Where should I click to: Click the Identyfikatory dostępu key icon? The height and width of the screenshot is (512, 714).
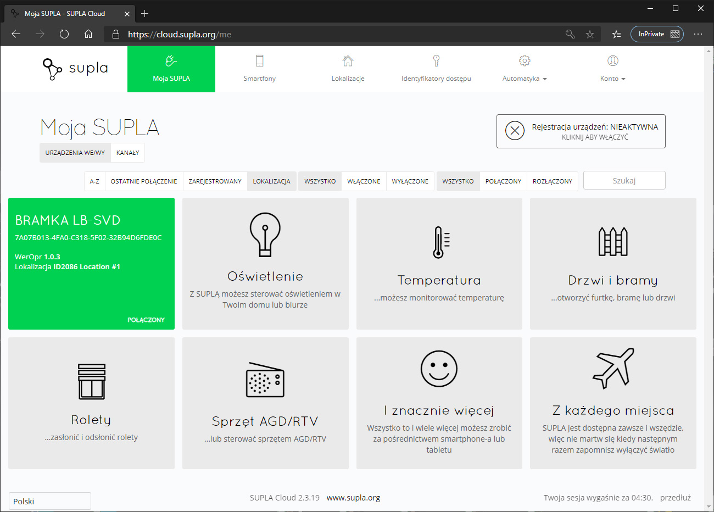[436, 60]
